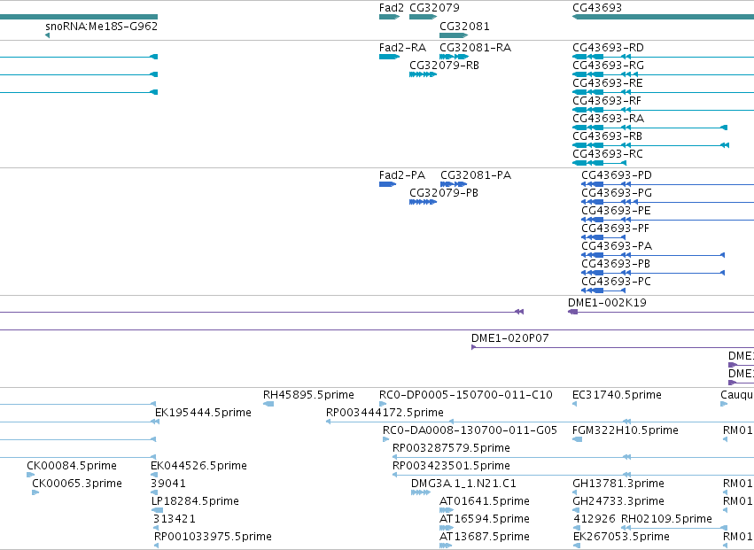Click the CG43693 gene label

pos(597,8)
